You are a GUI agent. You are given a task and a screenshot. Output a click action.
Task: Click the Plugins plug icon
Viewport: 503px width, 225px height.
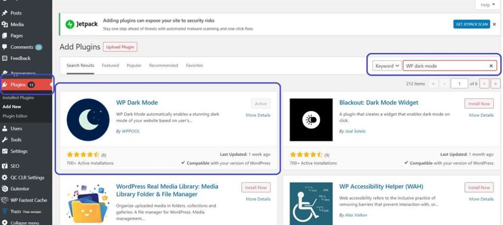4,85
